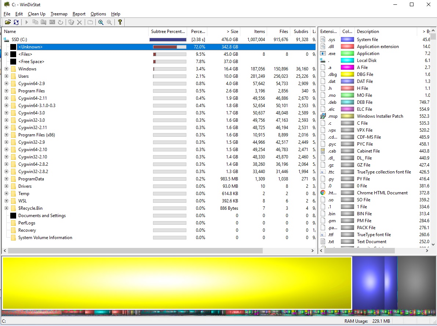Sort by the Size column header
This screenshot has height=326, width=437.
223,32
